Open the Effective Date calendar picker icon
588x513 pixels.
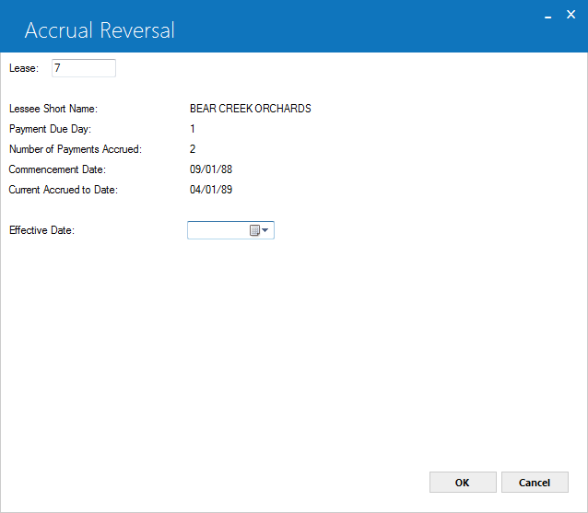pos(254,230)
